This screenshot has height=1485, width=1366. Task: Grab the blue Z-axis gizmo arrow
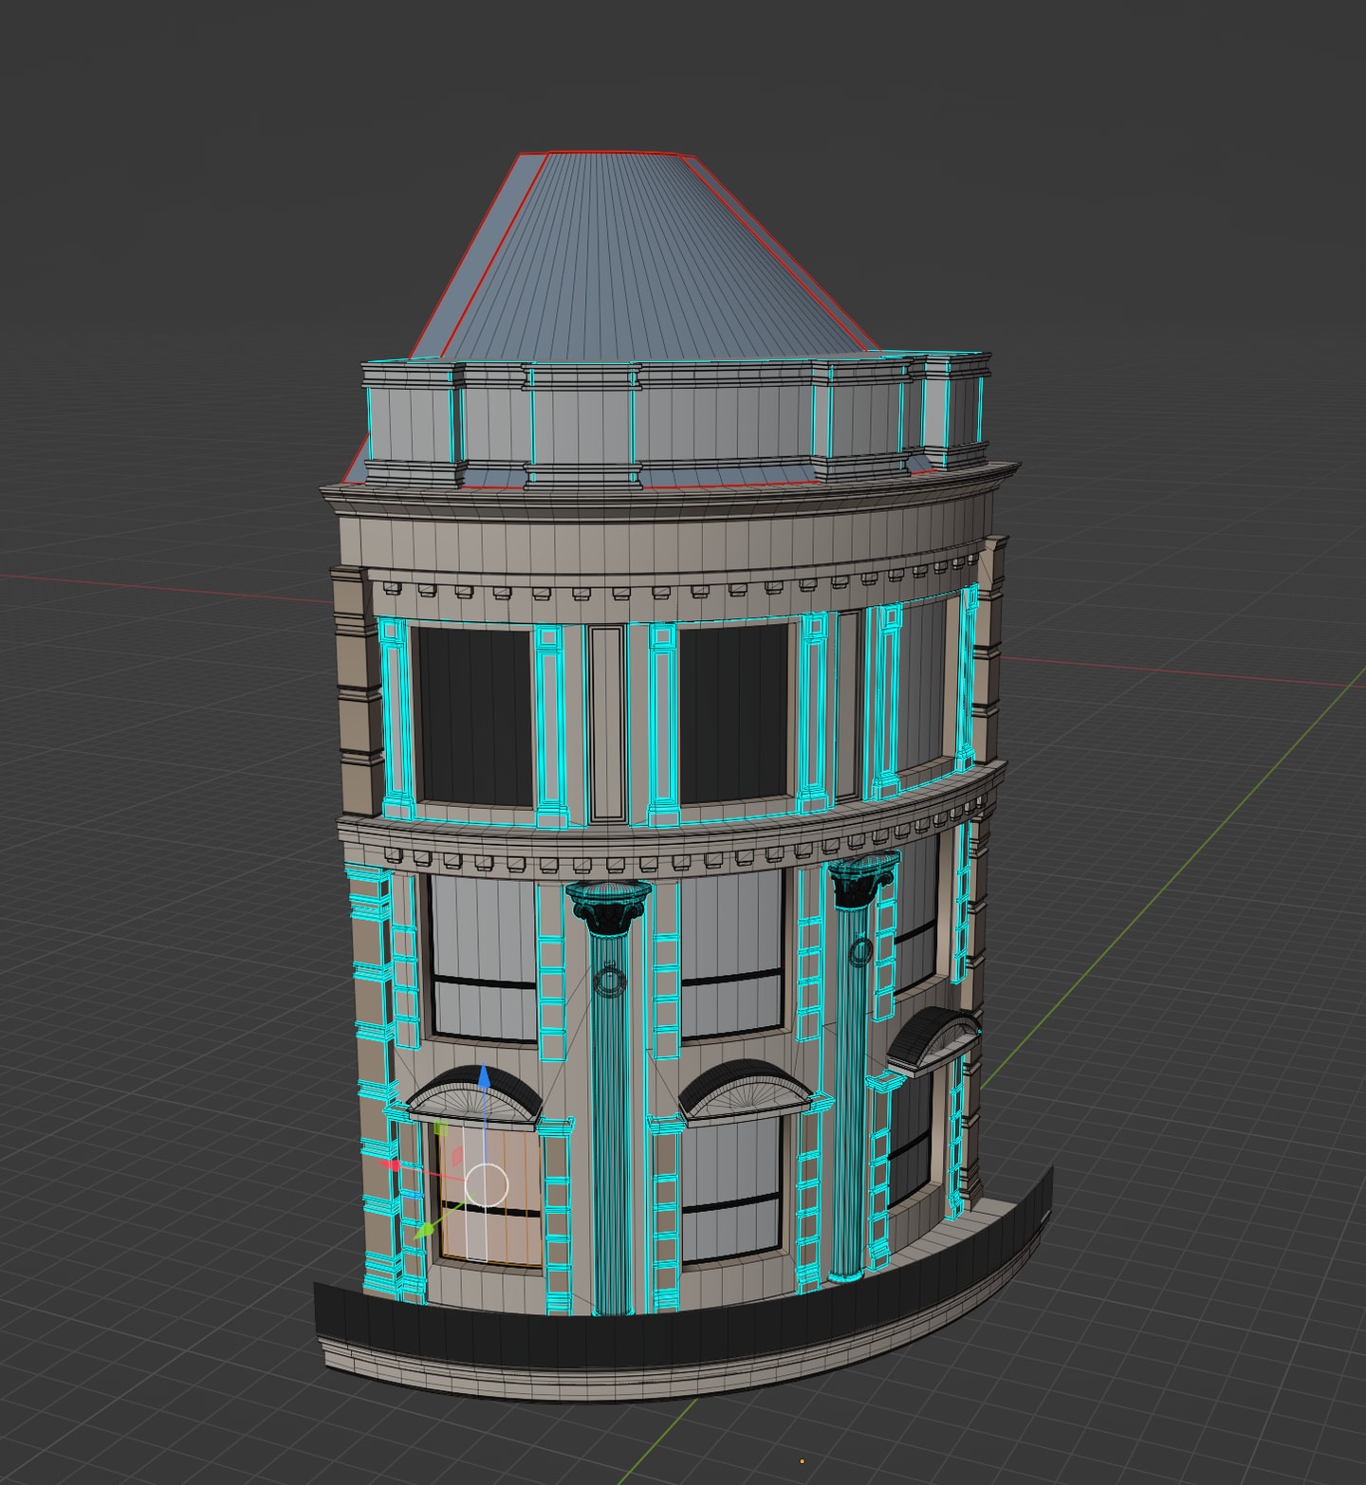coord(484,1078)
